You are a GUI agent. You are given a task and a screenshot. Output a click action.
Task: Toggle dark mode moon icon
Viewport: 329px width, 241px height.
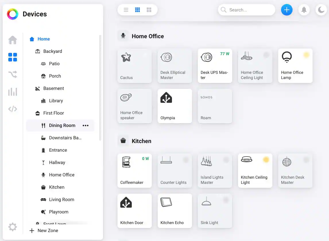[321, 10]
